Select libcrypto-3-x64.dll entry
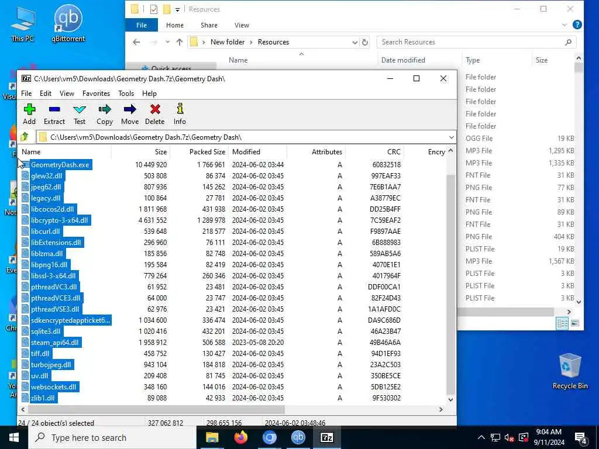599x449 pixels. click(60, 220)
